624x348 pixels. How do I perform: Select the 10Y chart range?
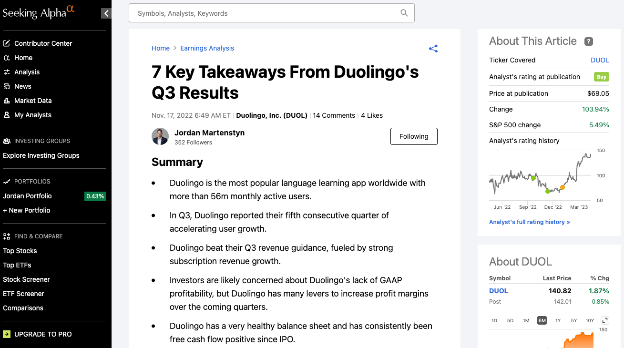[590, 320]
